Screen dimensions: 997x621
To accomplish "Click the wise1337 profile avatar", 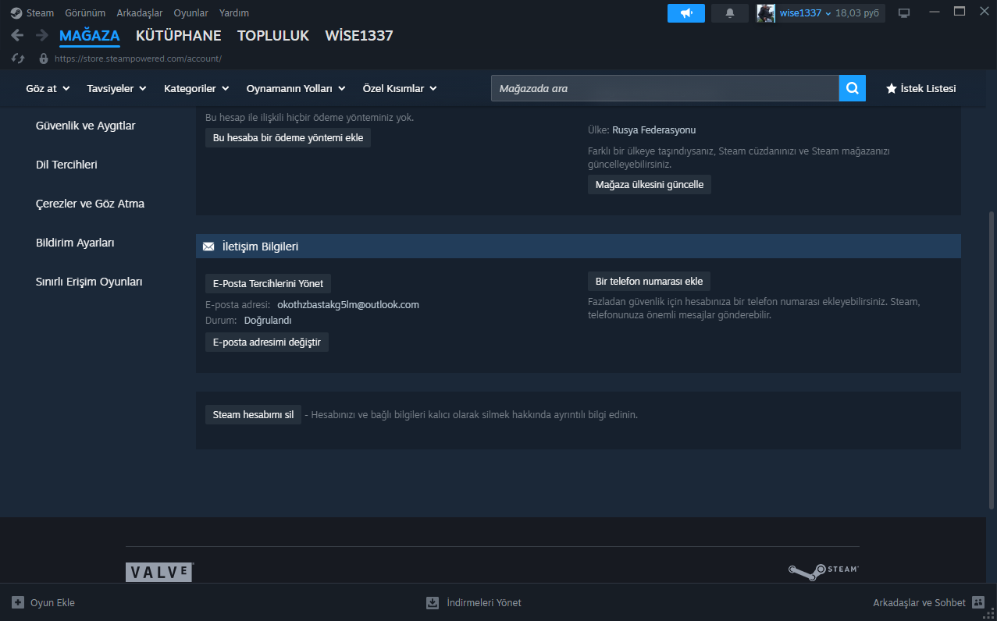I will click(x=766, y=13).
